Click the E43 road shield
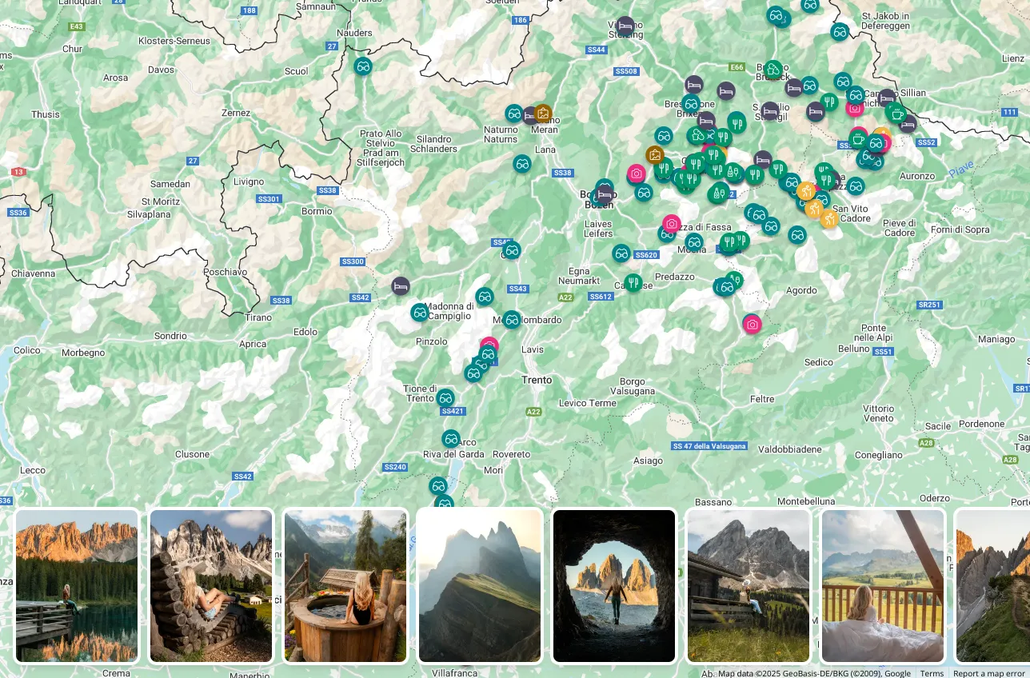The image size is (1030, 678). (77, 26)
